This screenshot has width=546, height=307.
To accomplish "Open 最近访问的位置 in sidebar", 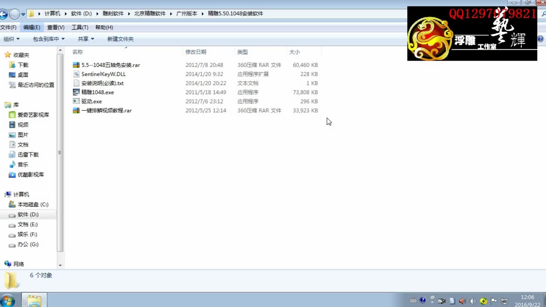I will click(32, 85).
